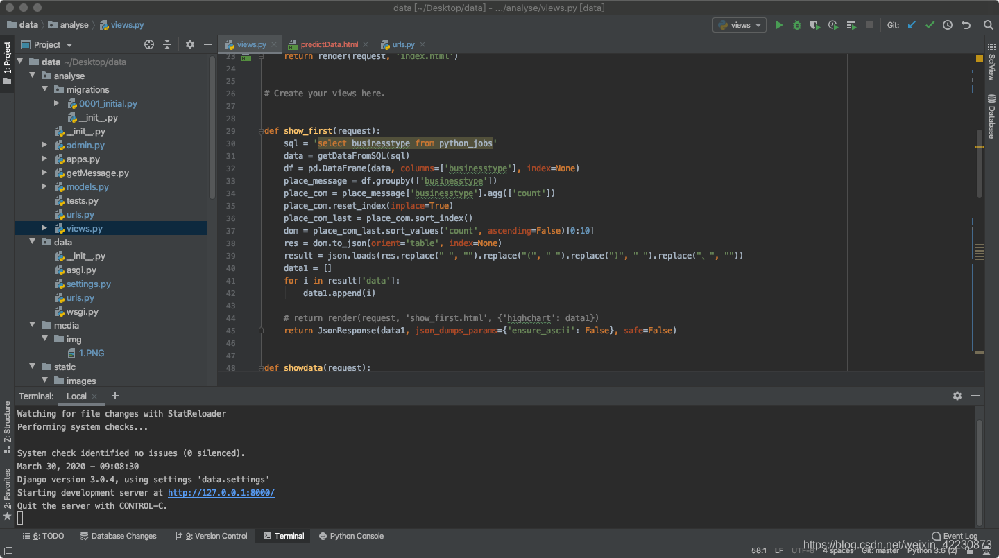Close the predictData.html editor tab
This screenshot has width=999, height=558.
[x=366, y=44]
